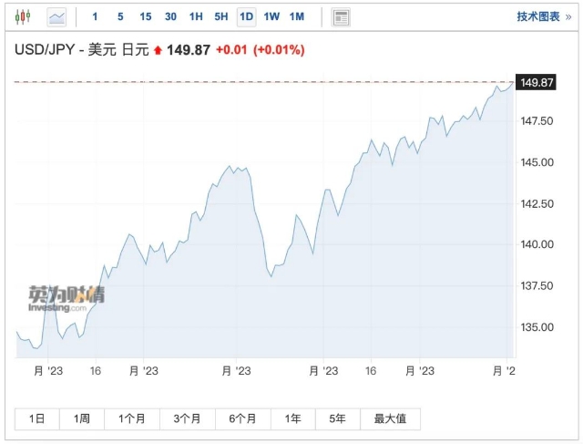Select 5 minute interval

[120, 16]
